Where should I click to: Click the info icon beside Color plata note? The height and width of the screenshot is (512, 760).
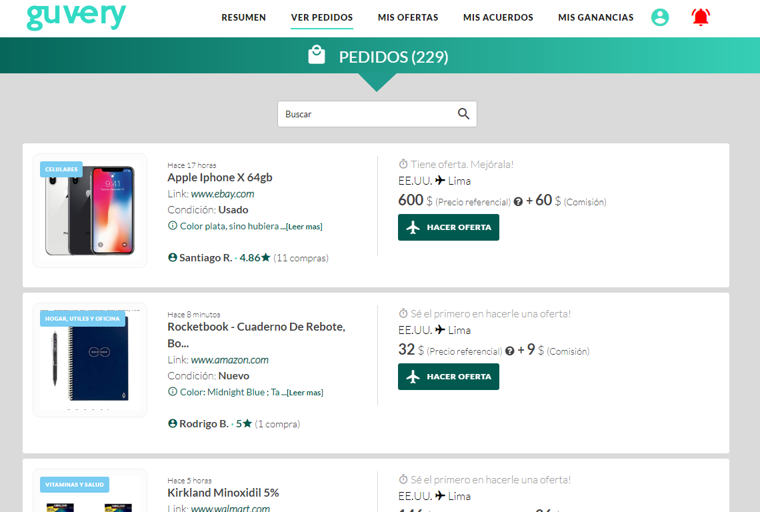coord(172,225)
